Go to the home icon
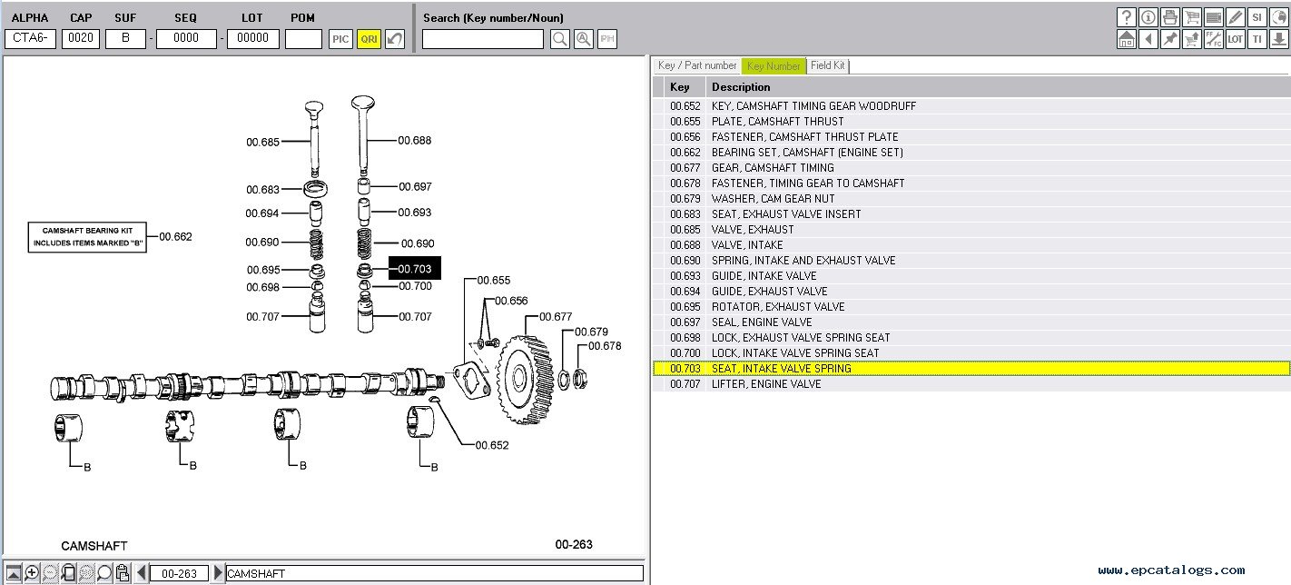This screenshot has height=585, width=1291. coord(1126,39)
